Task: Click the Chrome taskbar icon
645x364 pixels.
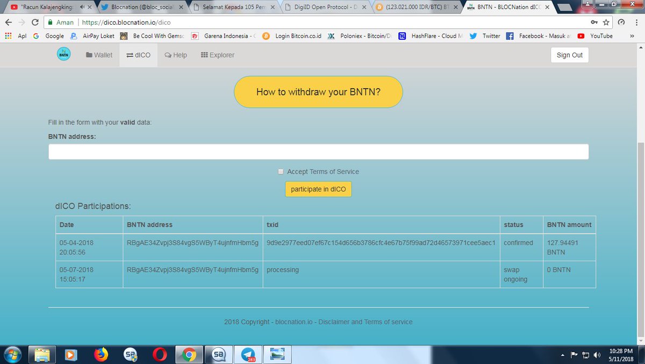Action: pyautogui.click(x=188, y=354)
